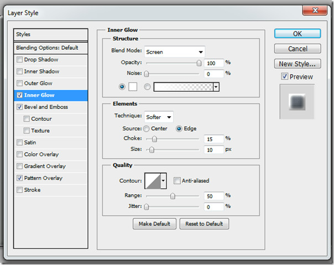Select the Pattern Overlay label
The height and width of the screenshot is (265, 334).
coord(43,178)
